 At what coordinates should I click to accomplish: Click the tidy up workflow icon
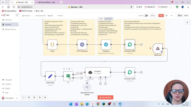pos(45,97)
